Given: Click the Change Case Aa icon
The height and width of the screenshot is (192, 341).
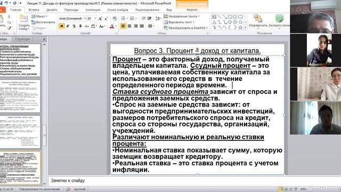Looking at the screenshot, I should (x=102, y=26).
